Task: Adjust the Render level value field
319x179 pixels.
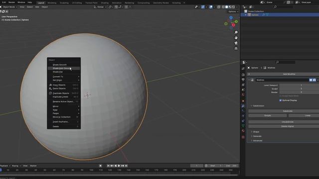Action: 299,92
